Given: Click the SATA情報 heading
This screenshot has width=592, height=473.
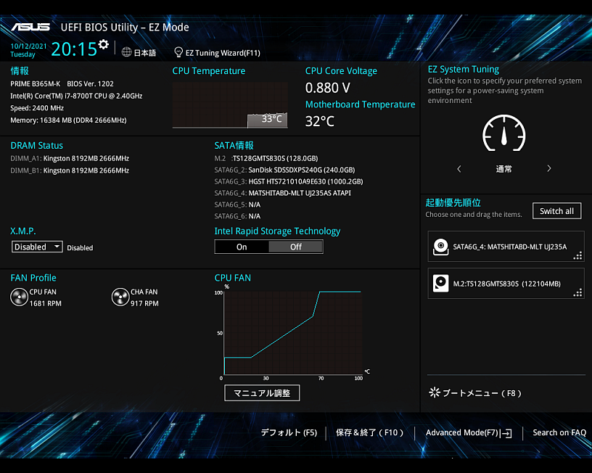Looking at the screenshot, I should 234,145.
